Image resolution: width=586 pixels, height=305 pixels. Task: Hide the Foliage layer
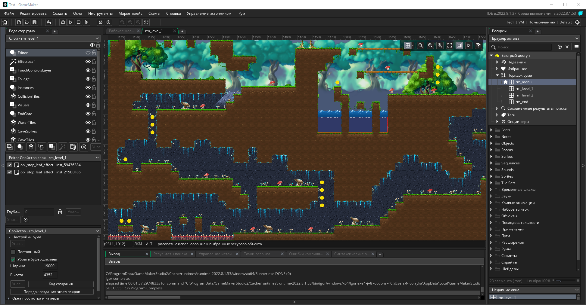(x=88, y=79)
